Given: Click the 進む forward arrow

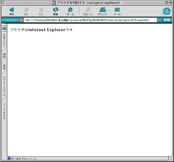Looking at the screenshot, I should (x=26, y=11).
